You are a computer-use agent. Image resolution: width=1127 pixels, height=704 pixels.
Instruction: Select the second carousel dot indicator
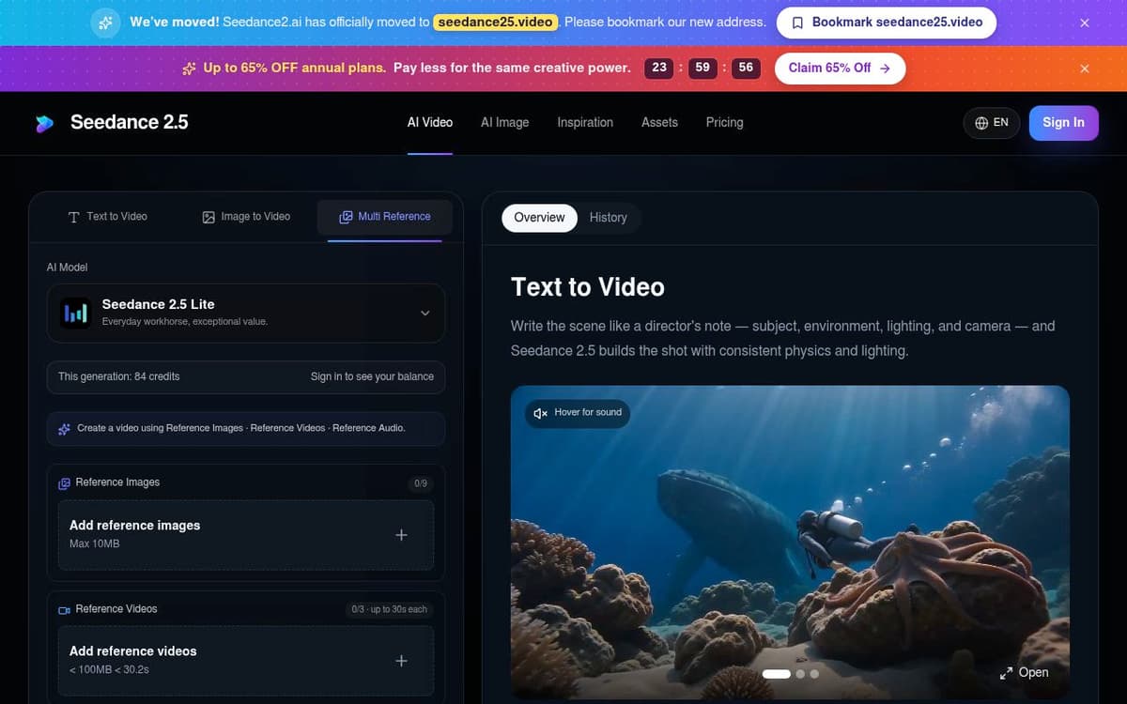pos(800,674)
